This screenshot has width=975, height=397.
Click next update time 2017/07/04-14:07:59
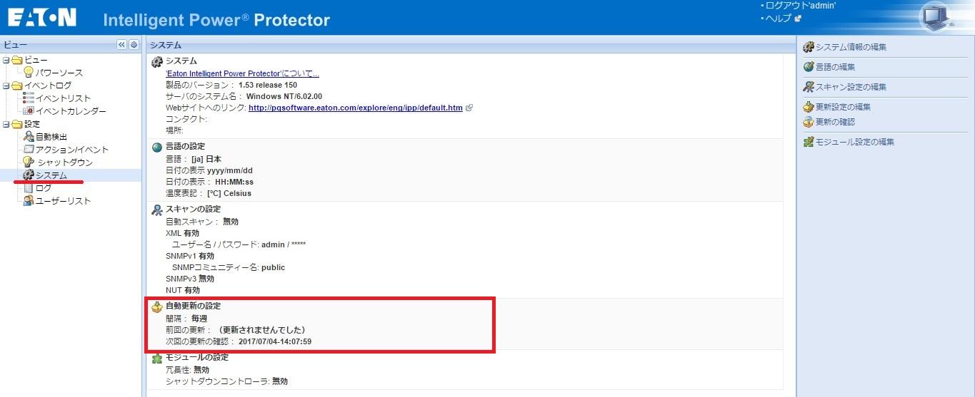pyautogui.click(x=275, y=341)
